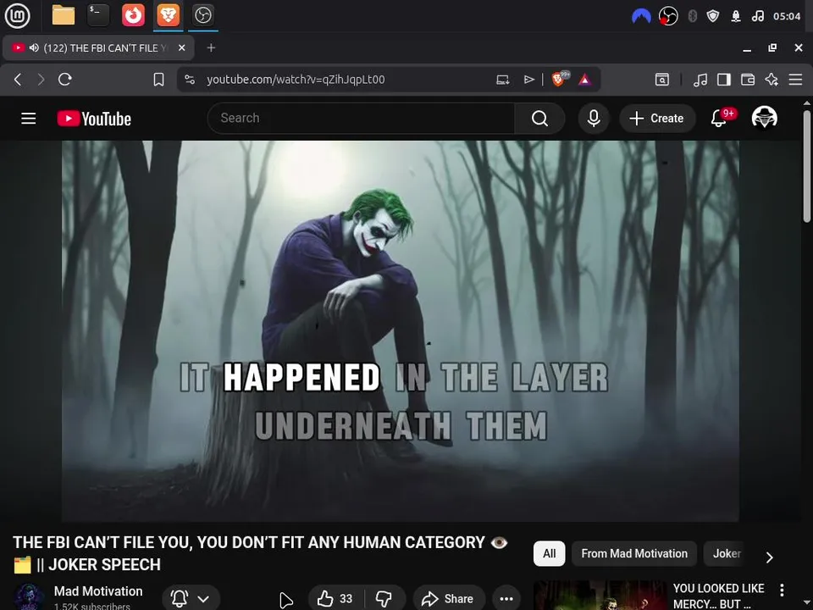Bookmark this page with the bookmark icon

point(158,80)
